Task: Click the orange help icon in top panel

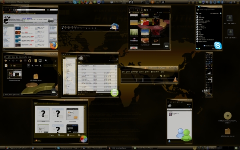Action: (152, 2)
